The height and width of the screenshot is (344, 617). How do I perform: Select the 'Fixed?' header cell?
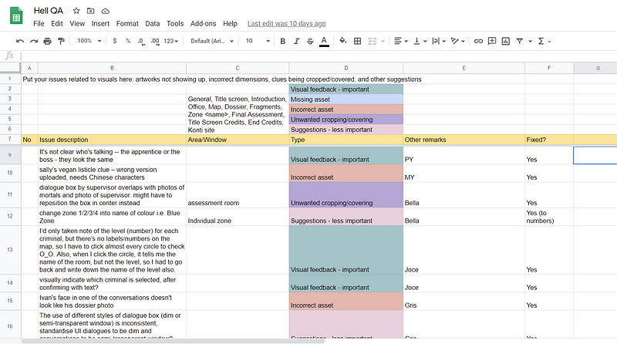coord(549,140)
